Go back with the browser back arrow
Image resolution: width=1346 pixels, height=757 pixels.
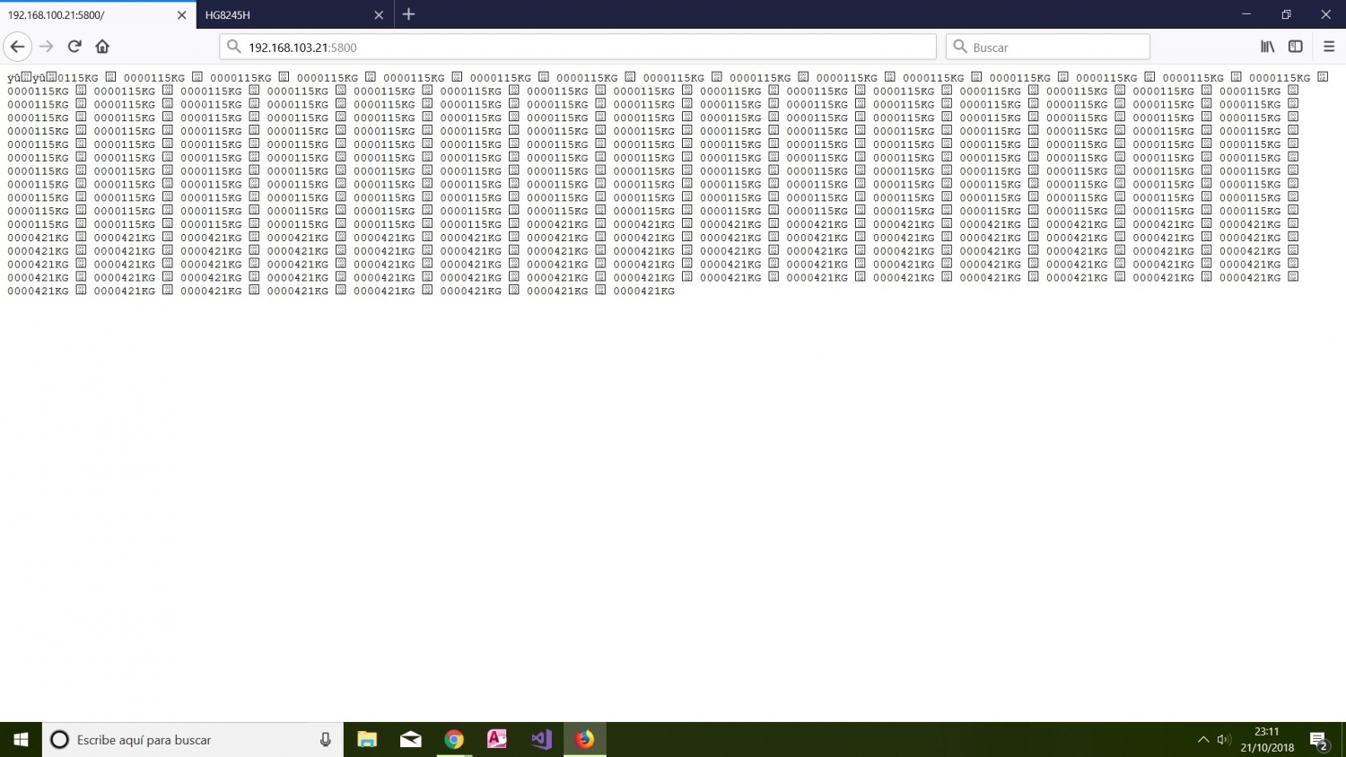click(x=17, y=47)
